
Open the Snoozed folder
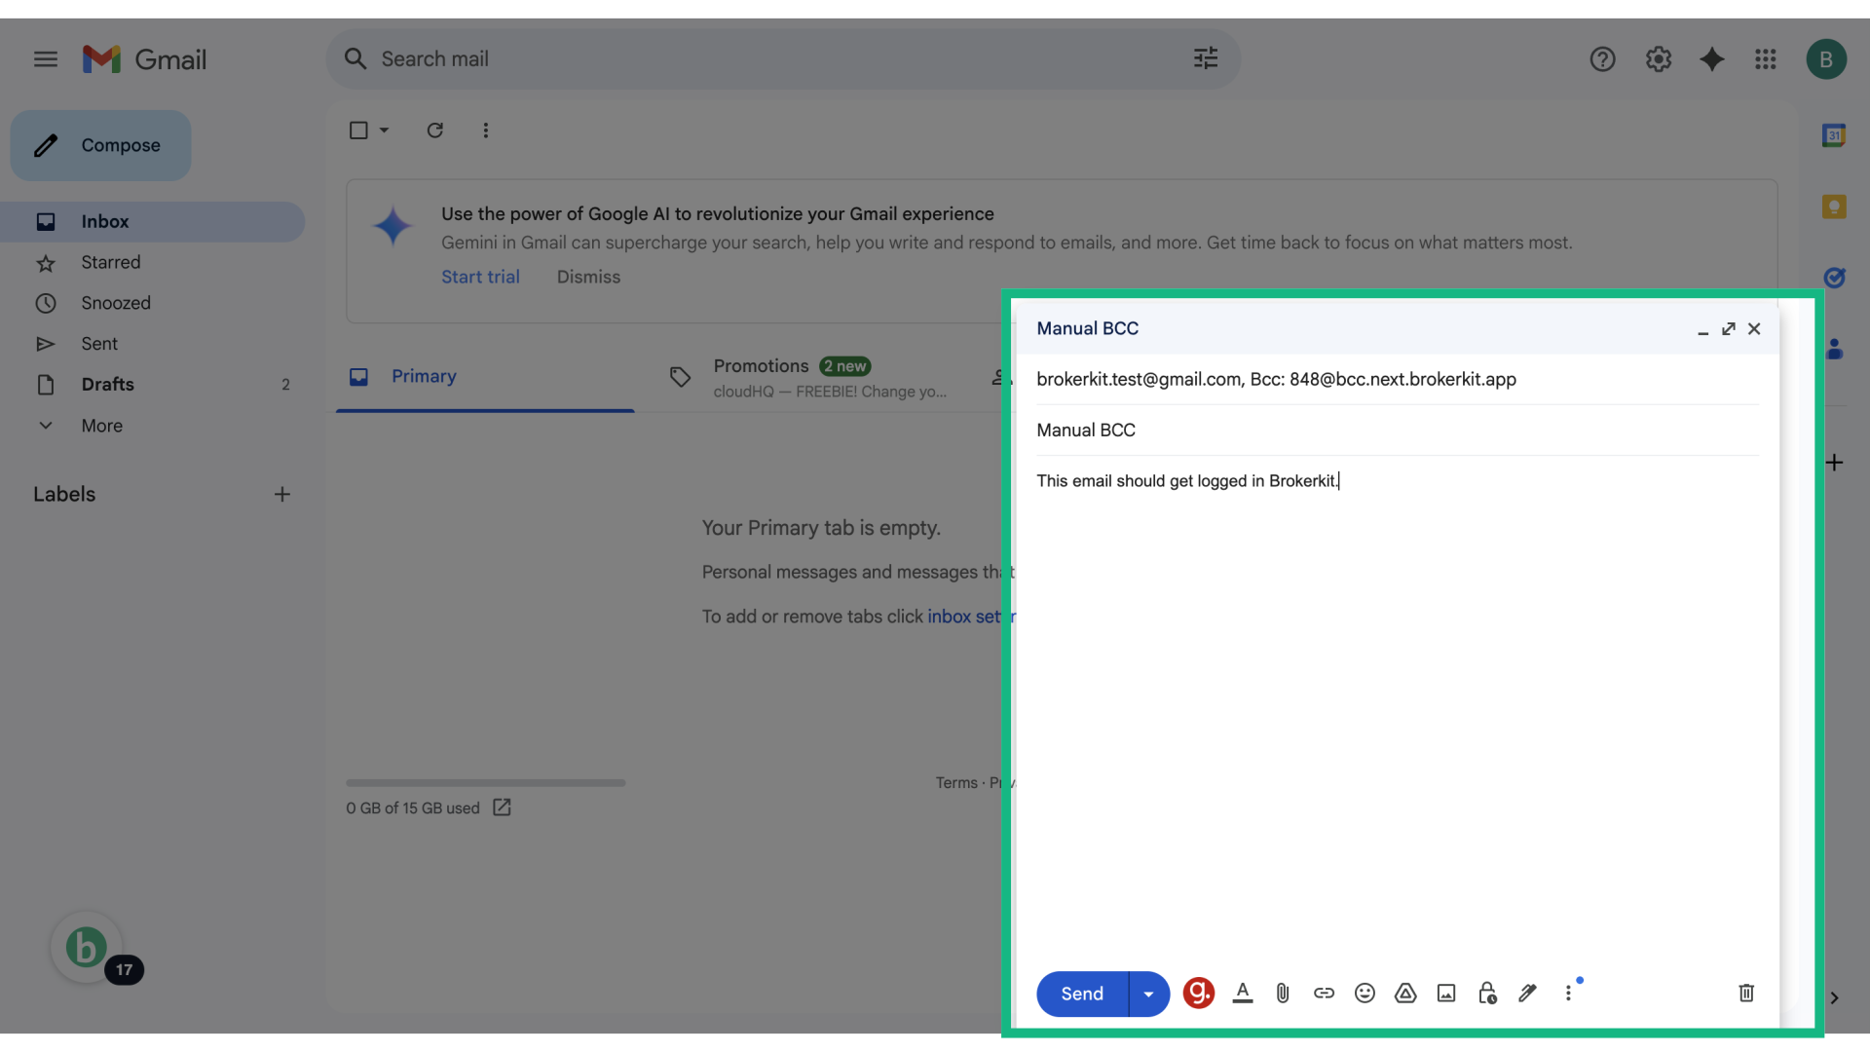point(152,303)
